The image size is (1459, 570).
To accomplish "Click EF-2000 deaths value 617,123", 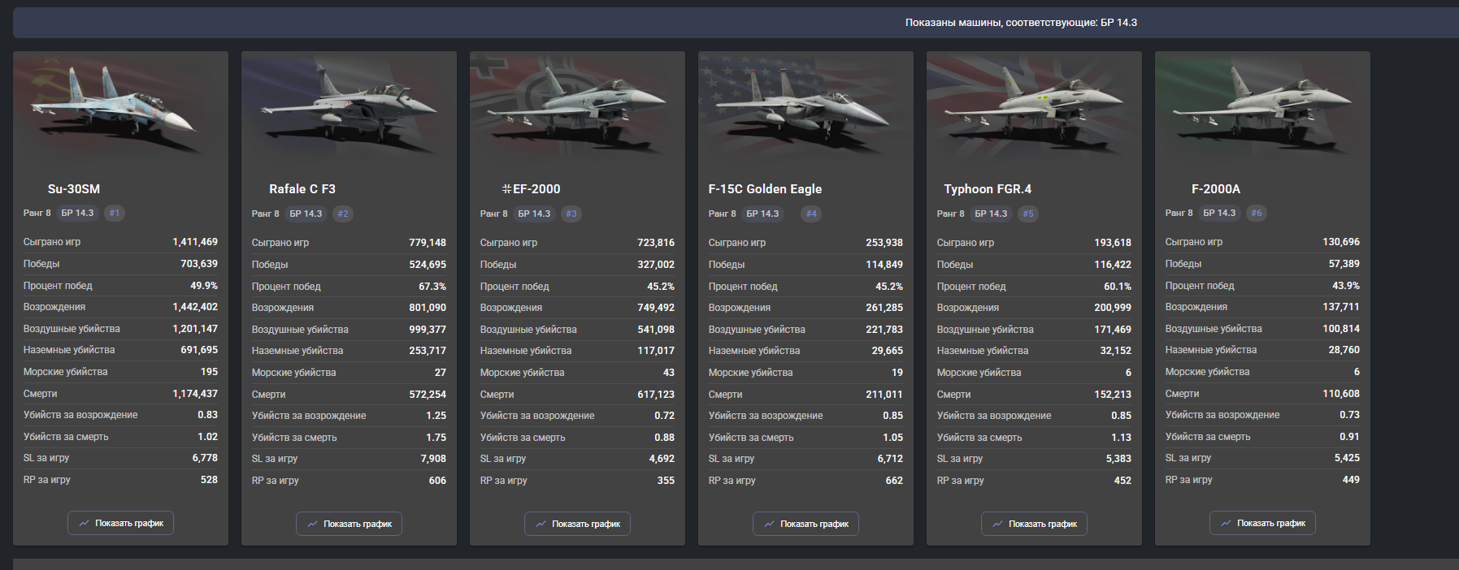I will (656, 395).
